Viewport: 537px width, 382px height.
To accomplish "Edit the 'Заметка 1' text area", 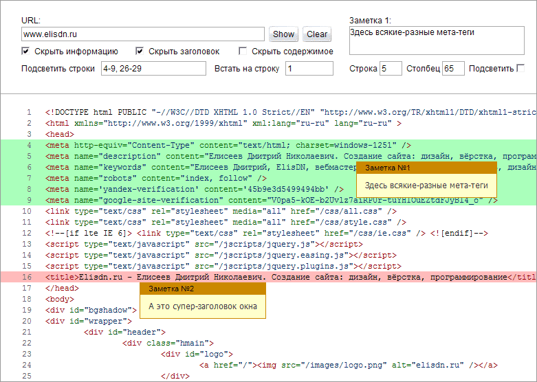I will (437, 41).
